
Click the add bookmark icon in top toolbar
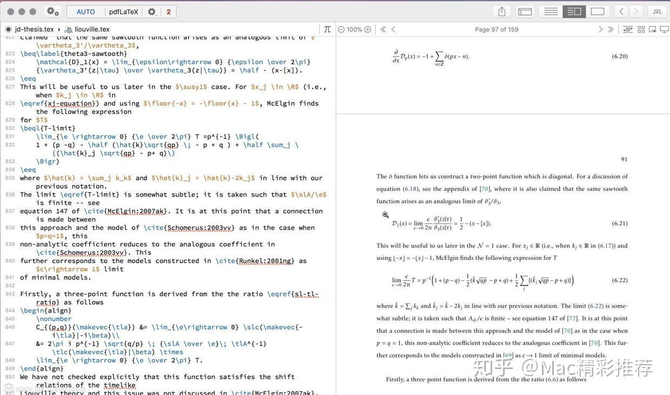coord(657,11)
